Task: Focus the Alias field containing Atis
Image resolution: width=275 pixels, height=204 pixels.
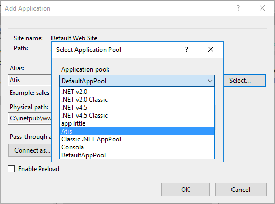Action: 30,80
